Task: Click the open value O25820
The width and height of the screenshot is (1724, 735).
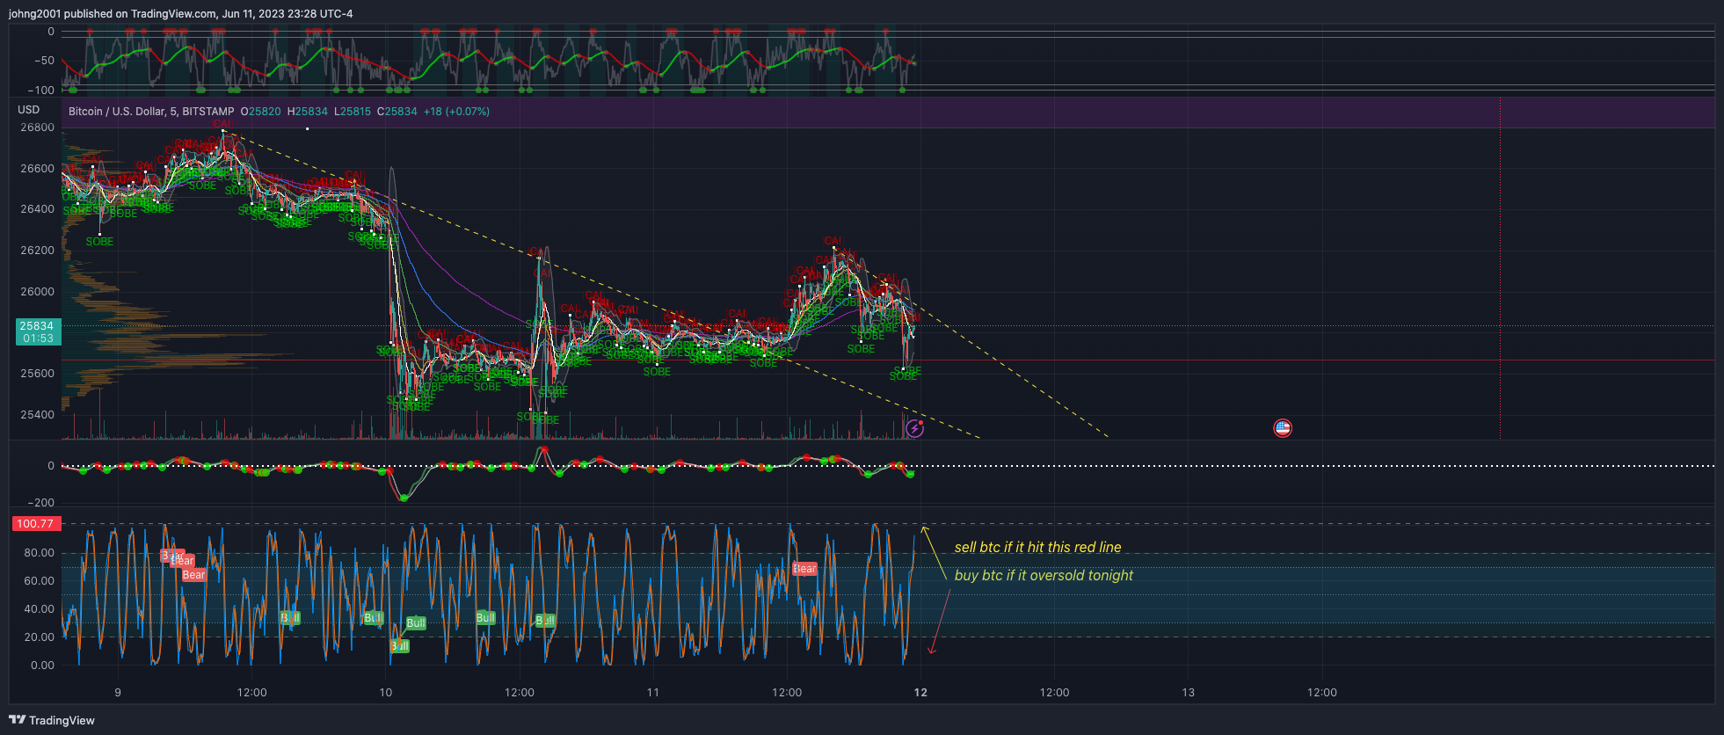Action: pyautogui.click(x=261, y=112)
